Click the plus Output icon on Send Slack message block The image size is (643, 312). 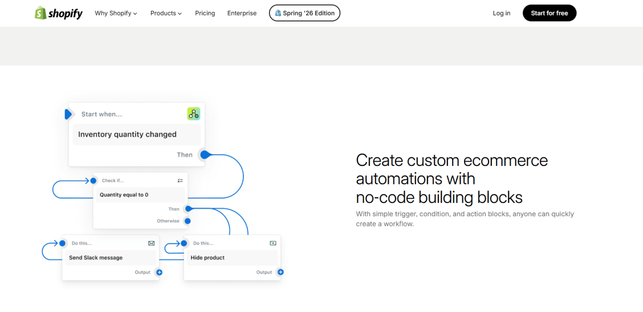159,272
